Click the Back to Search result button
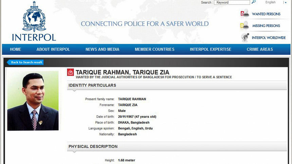The width and height of the screenshot is (292, 164). pyautogui.click(x=25, y=62)
